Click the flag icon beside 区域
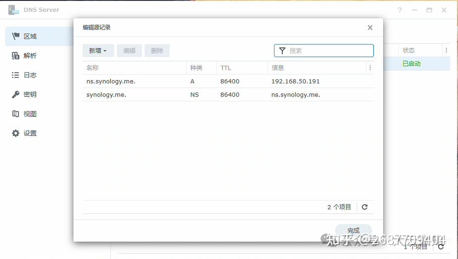This screenshot has width=458, height=259. (15, 36)
